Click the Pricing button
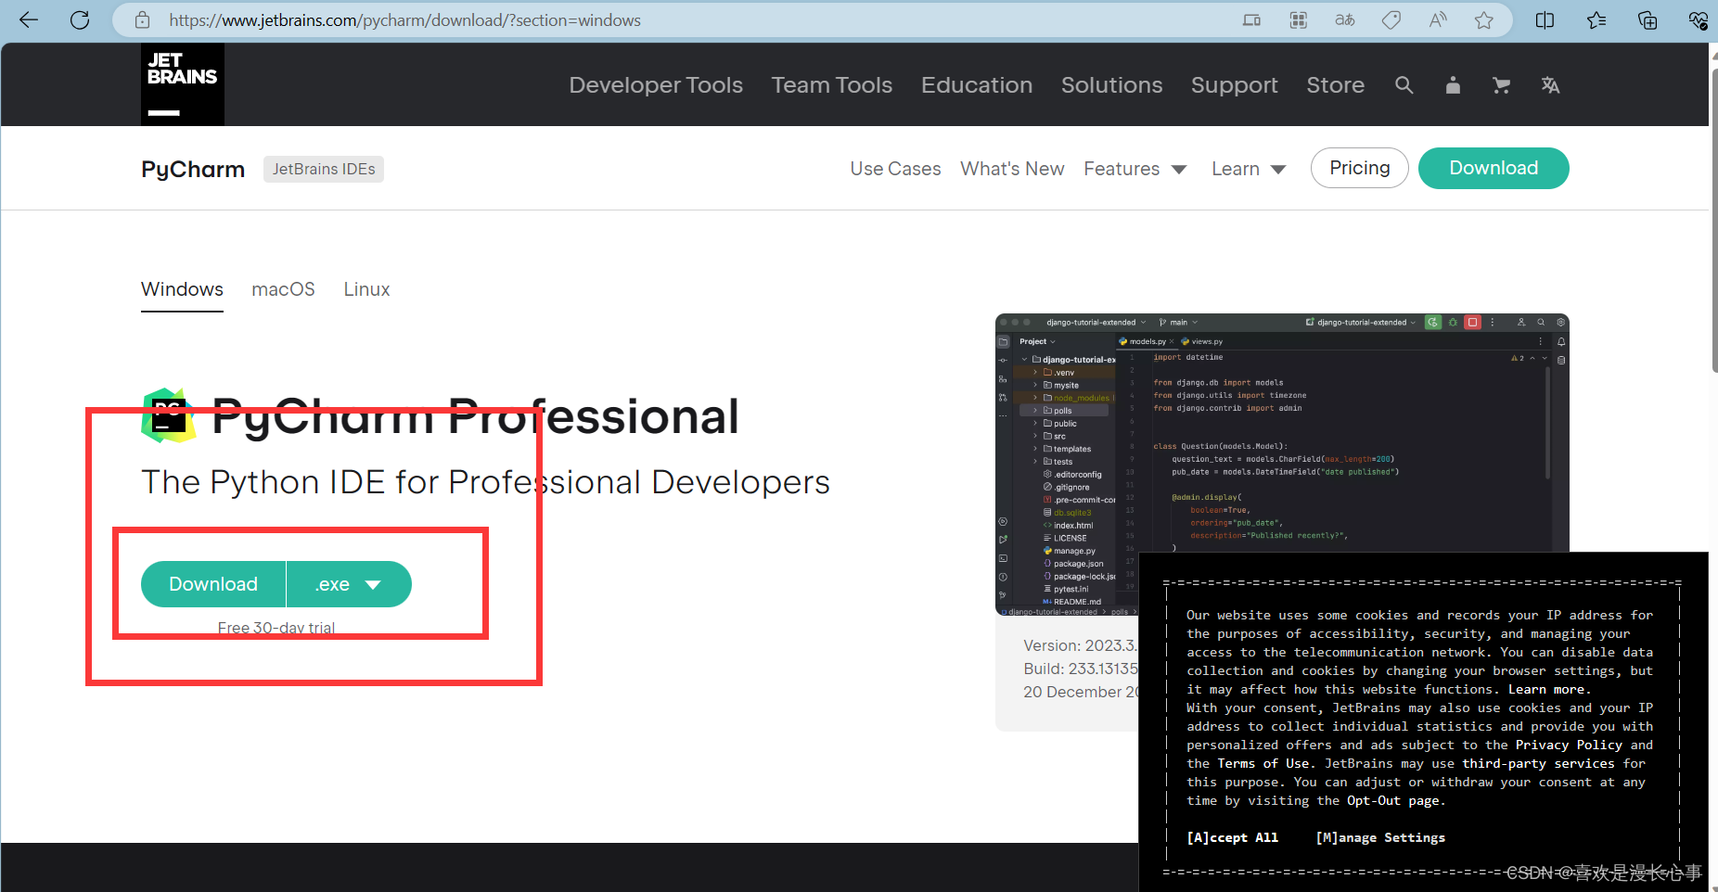The height and width of the screenshot is (892, 1718). (x=1360, y=168)
